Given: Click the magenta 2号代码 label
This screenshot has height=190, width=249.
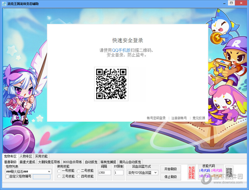Looking at the screenshot, I should point(217,171).
